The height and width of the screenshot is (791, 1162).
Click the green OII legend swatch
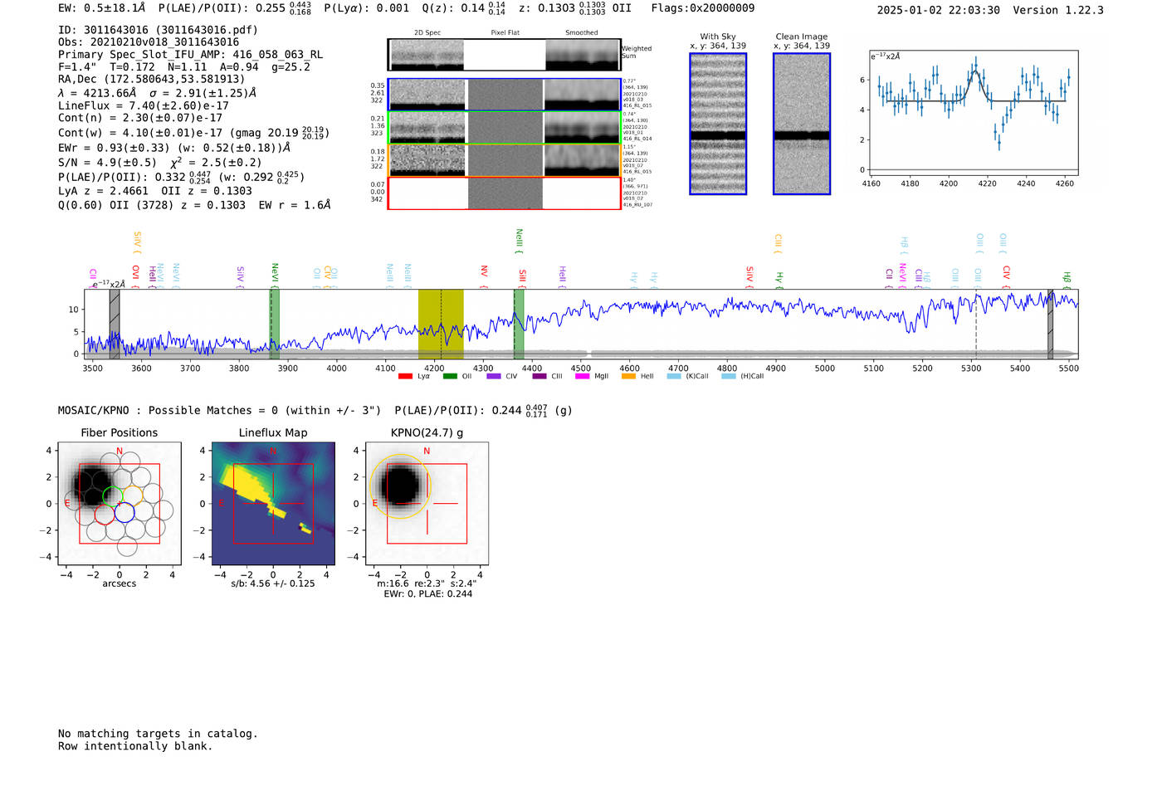[450, 377]
